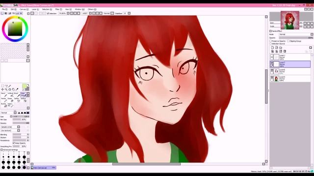Select the Layer5 layer row

coord(290,79)
